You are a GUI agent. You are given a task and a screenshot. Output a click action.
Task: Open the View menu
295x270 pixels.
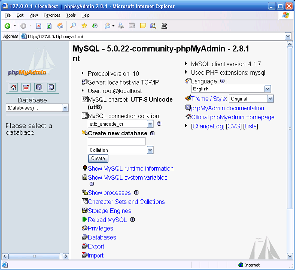[34, 15]
